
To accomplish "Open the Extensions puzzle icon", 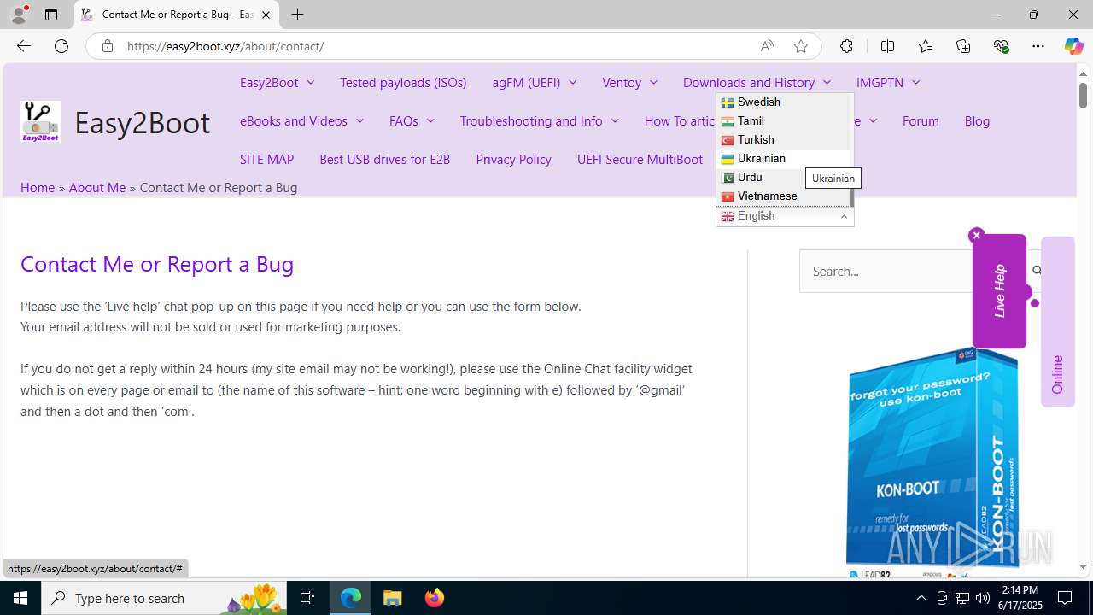I will (x=846, y=46).
